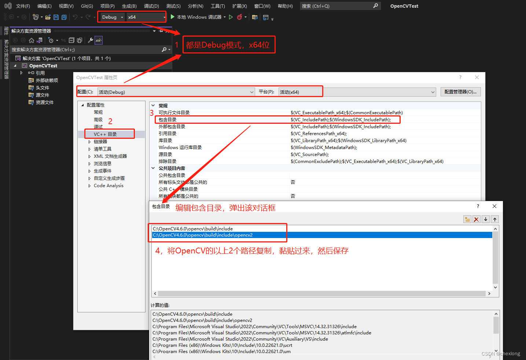Collapse the 公共项目内容 property group
This screenshot has width=526, height=360.
153,168
